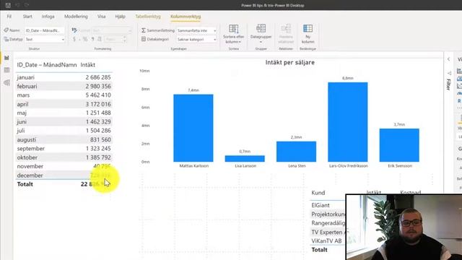Click the redo arrow in title bar
The image size is (462, 260).
tap(27, 5)
